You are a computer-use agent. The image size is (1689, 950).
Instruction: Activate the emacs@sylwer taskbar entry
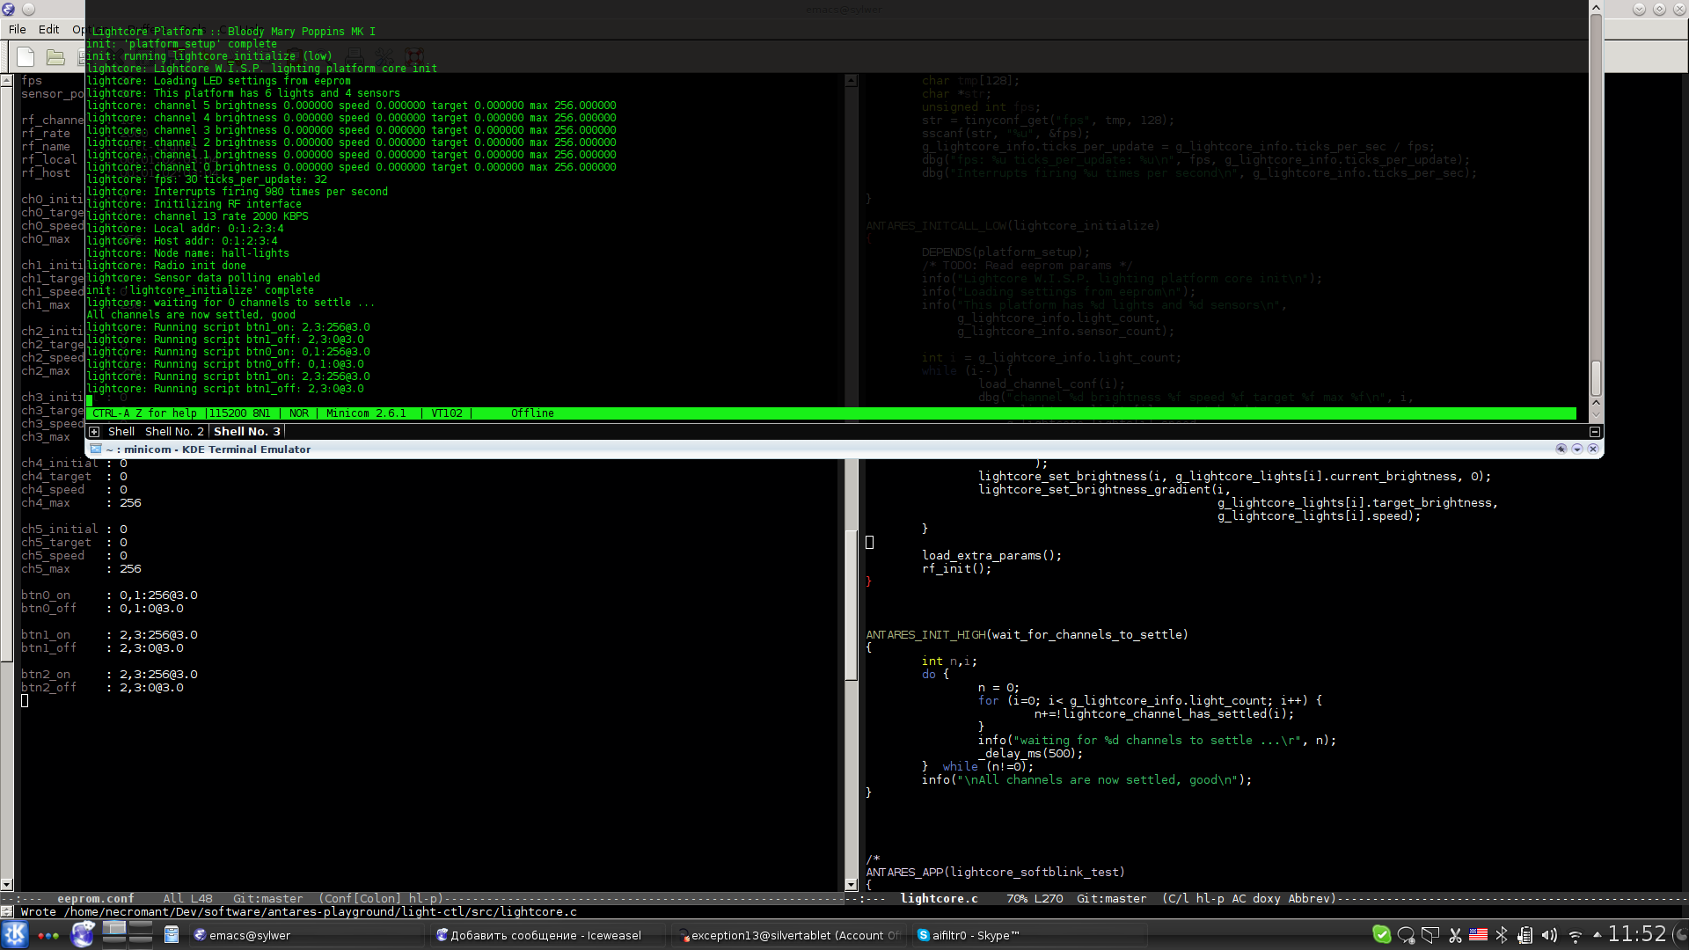point(306,935)
